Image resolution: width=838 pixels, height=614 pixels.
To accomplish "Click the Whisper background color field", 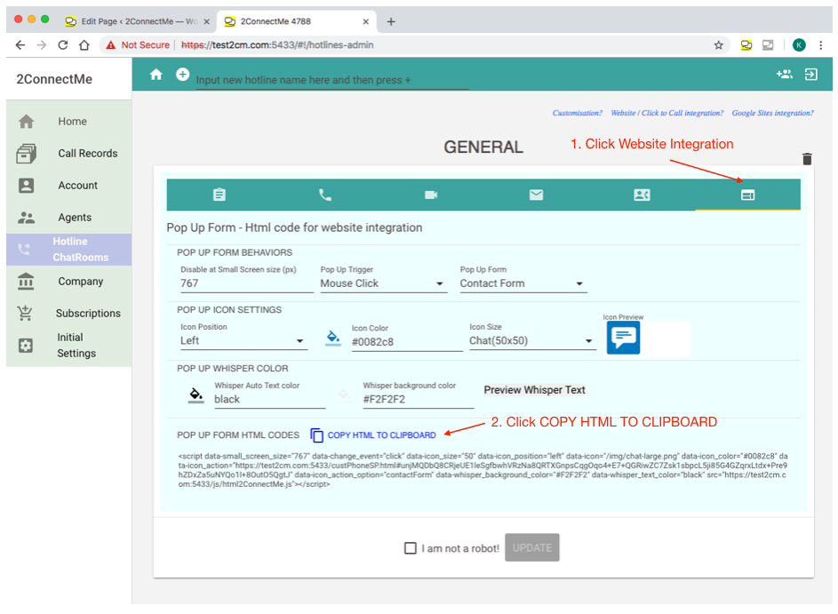I will point(418,400).
